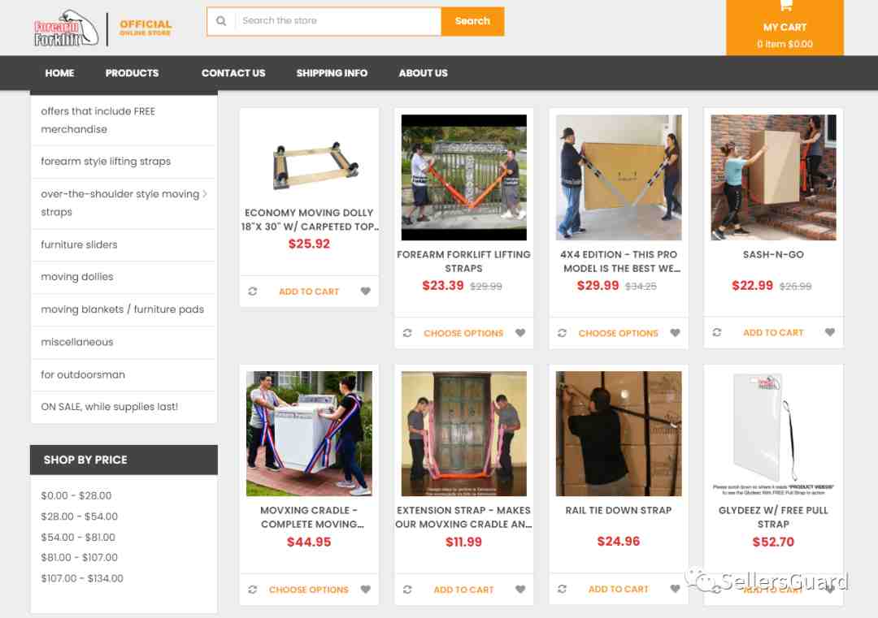
Task: Add Extension Strap to cart
Action: (463, 590)
